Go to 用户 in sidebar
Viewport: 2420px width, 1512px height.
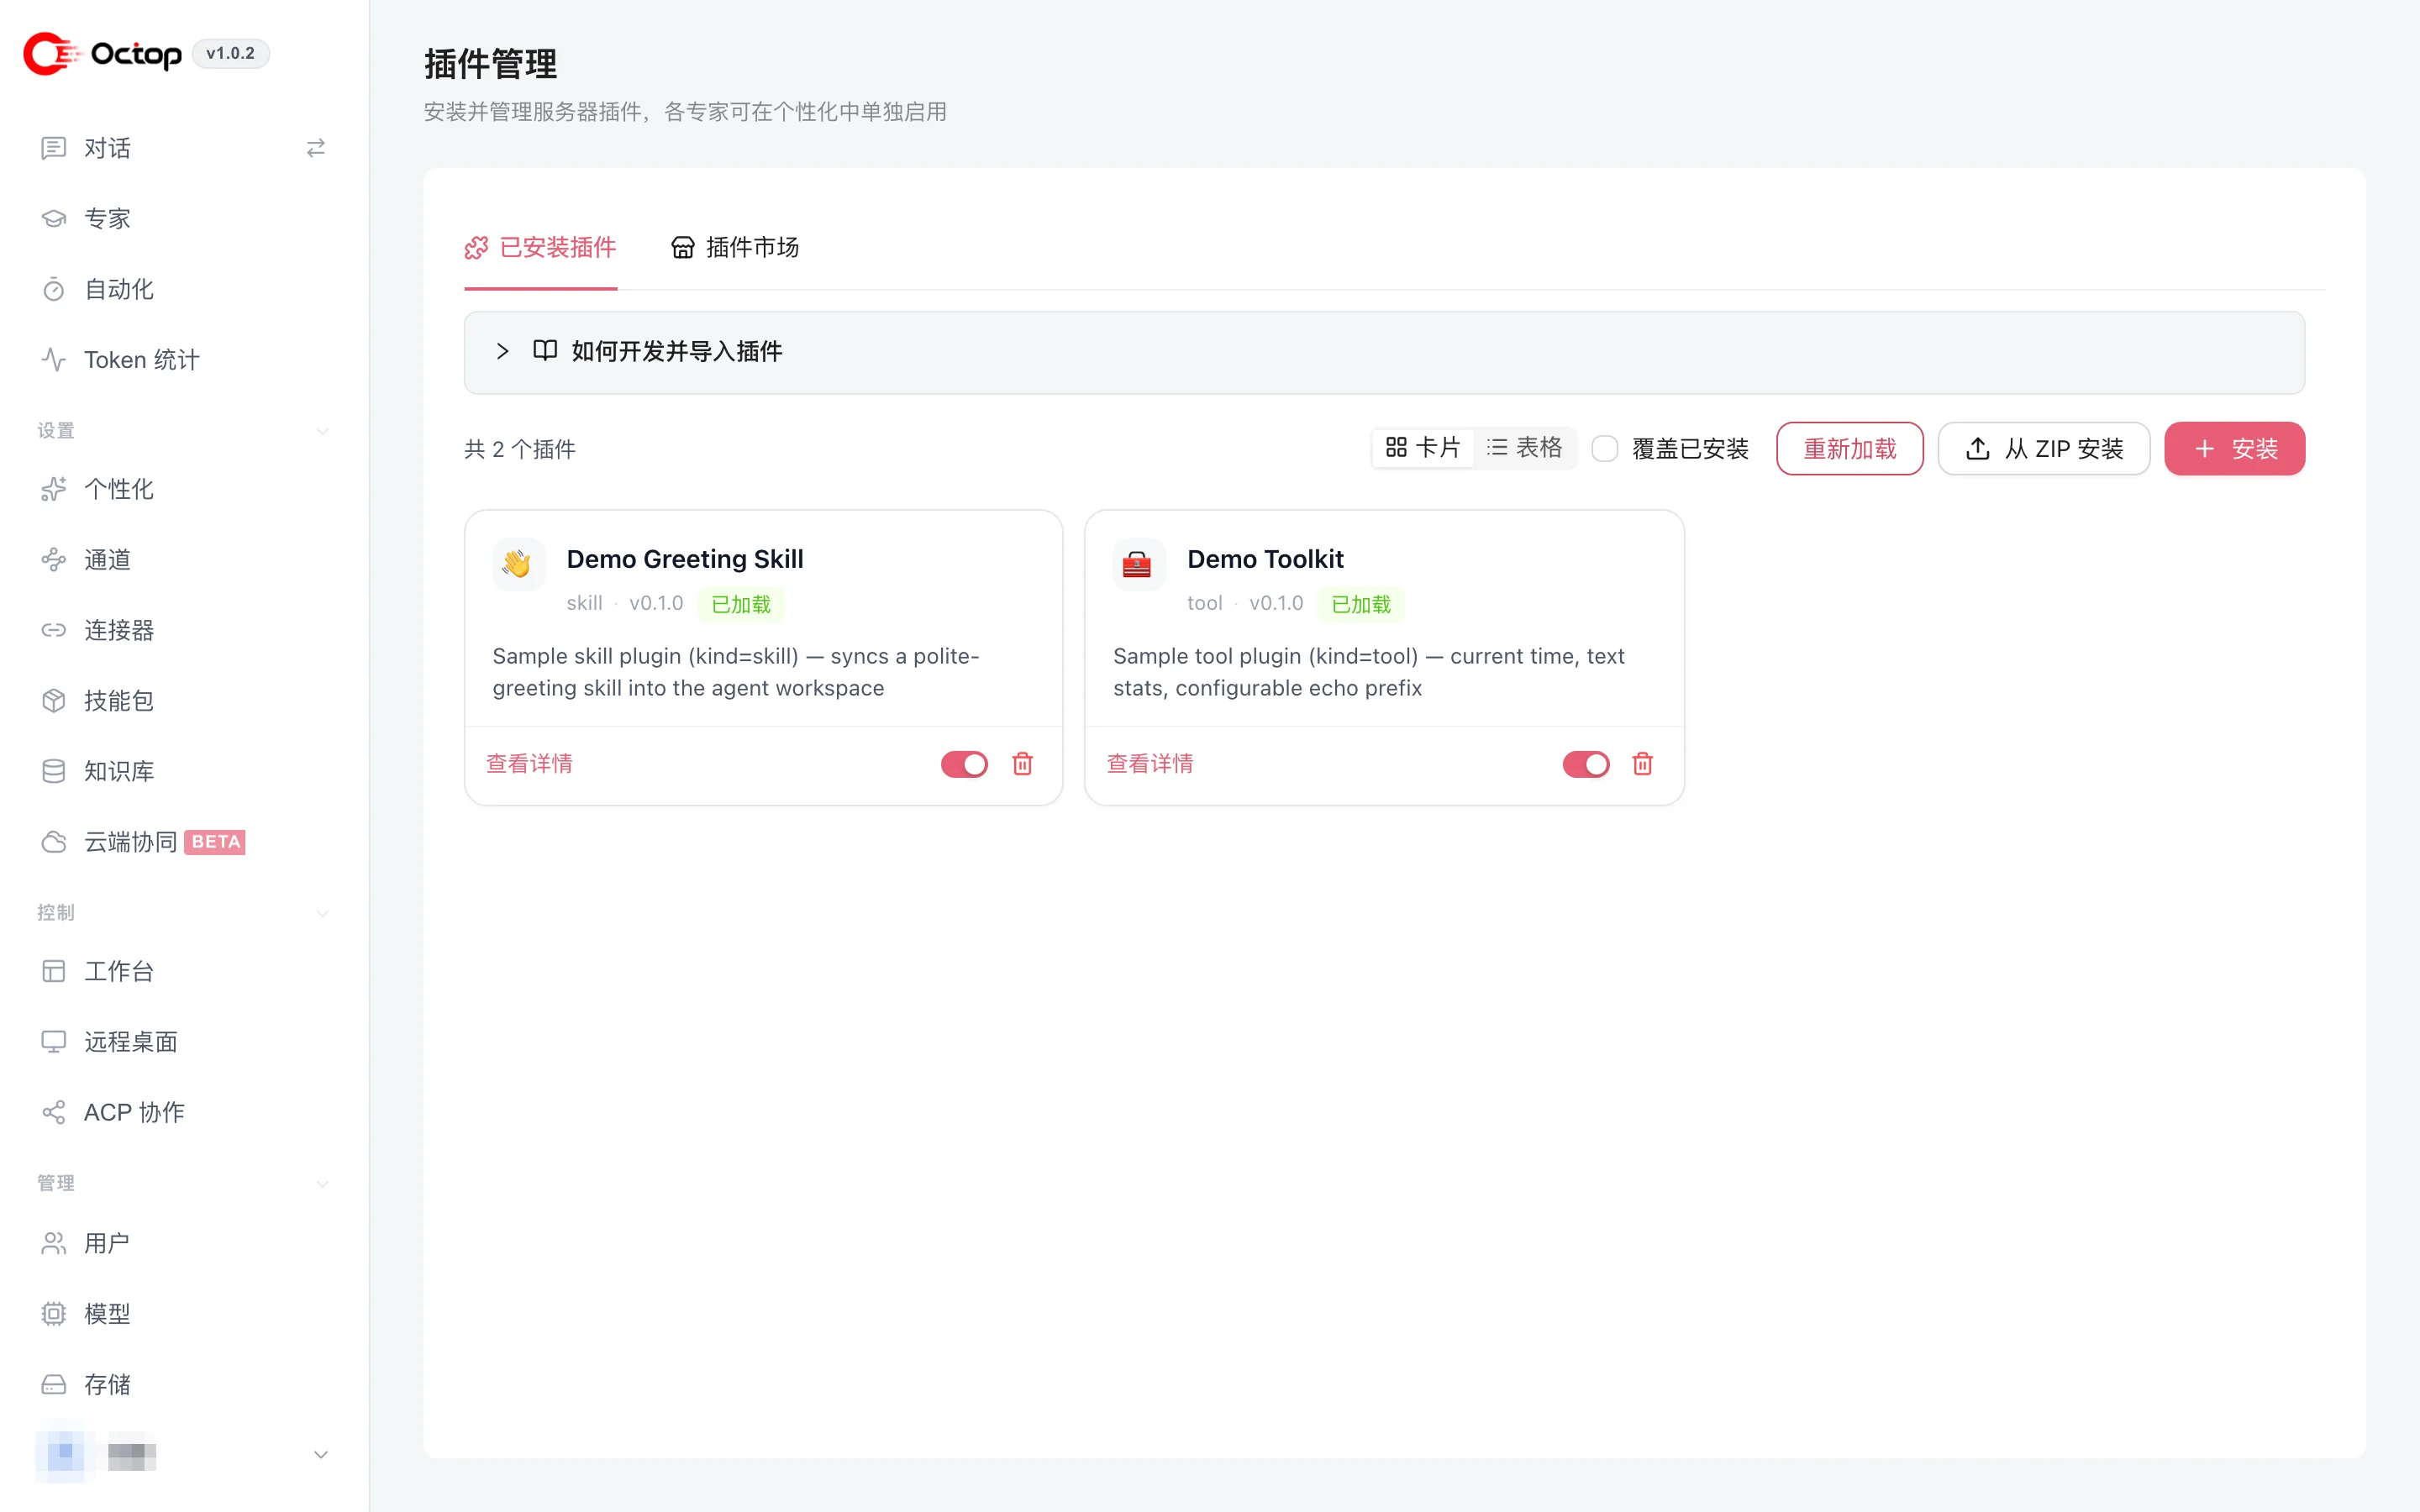point(107,1243)
